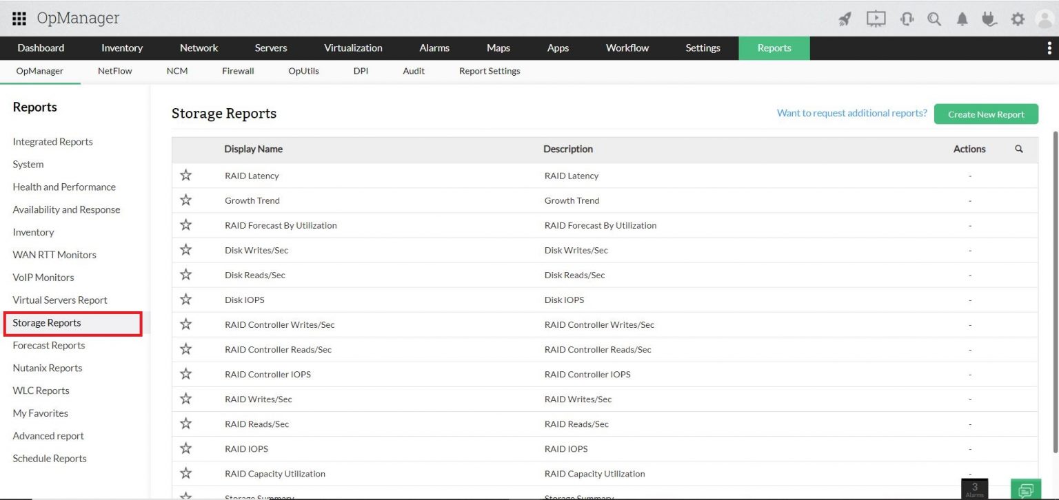The width and height of the screenshot is (1059, 500).
Task: Open the presentation video icon
Action: pyautogui.click(x=876, y=19)
